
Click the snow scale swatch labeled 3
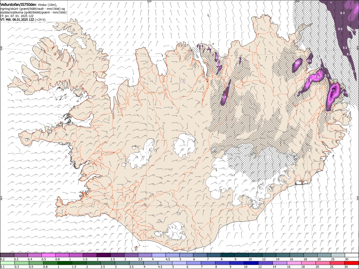pyautogui.click(x=131, y=255)
